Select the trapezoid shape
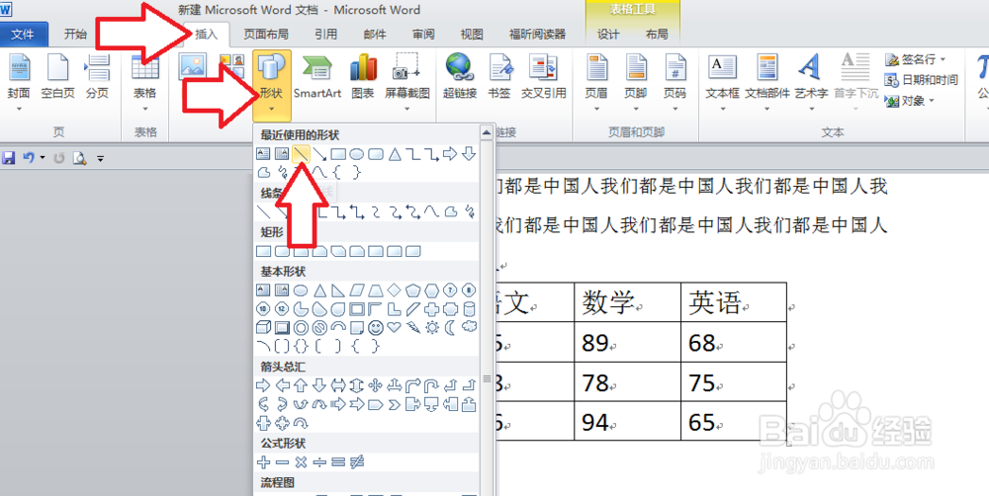 (x=375, y=290)
